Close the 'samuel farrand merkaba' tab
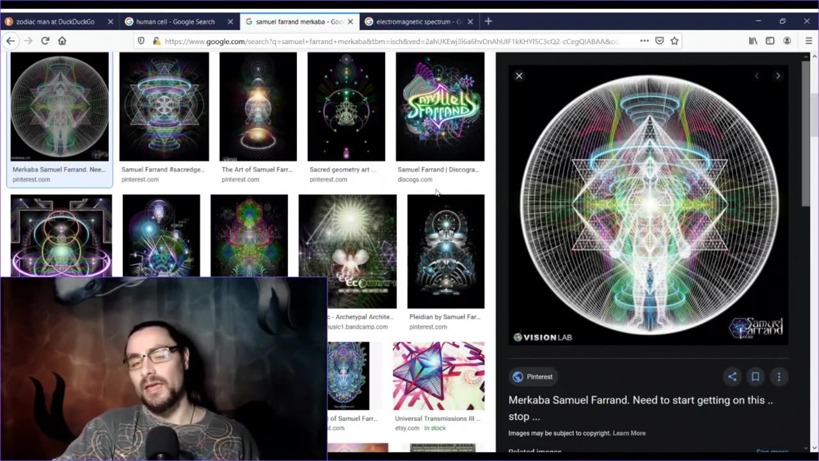 [350, 22]
